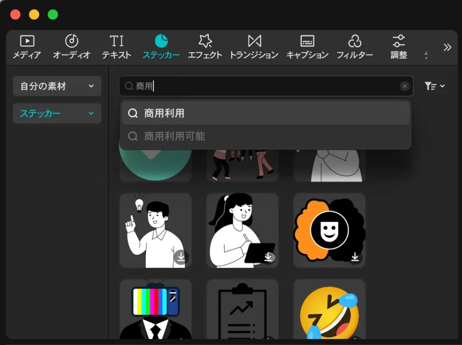462x345 pixels.
Task: Download the orange smiley mask sticker
Action: (x=355, y=257)
